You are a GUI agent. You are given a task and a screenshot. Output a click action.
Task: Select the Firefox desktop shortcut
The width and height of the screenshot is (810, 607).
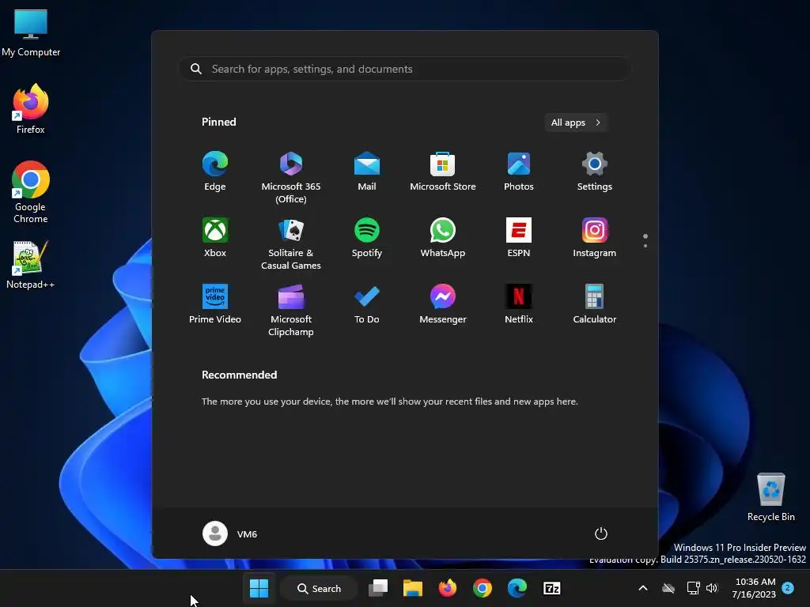pos(31,109)
